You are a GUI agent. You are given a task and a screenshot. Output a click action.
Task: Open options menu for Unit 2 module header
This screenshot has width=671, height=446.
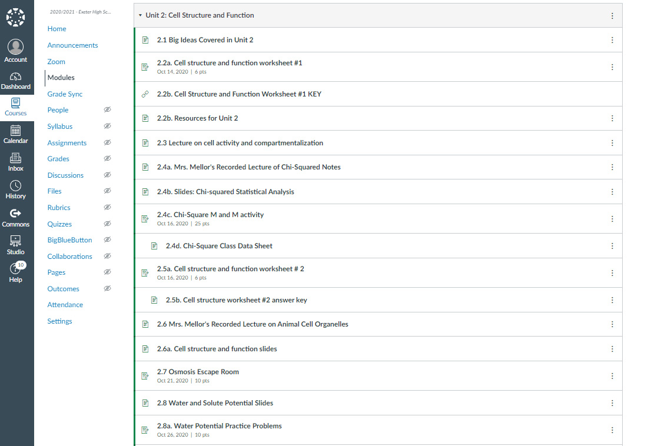(612, 15)
